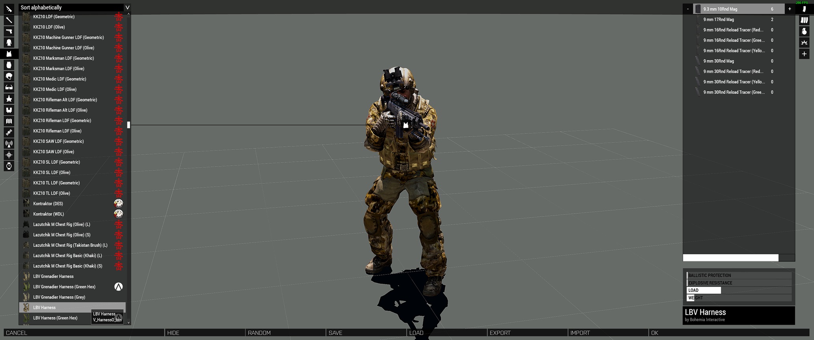Open the compass category

9,155
